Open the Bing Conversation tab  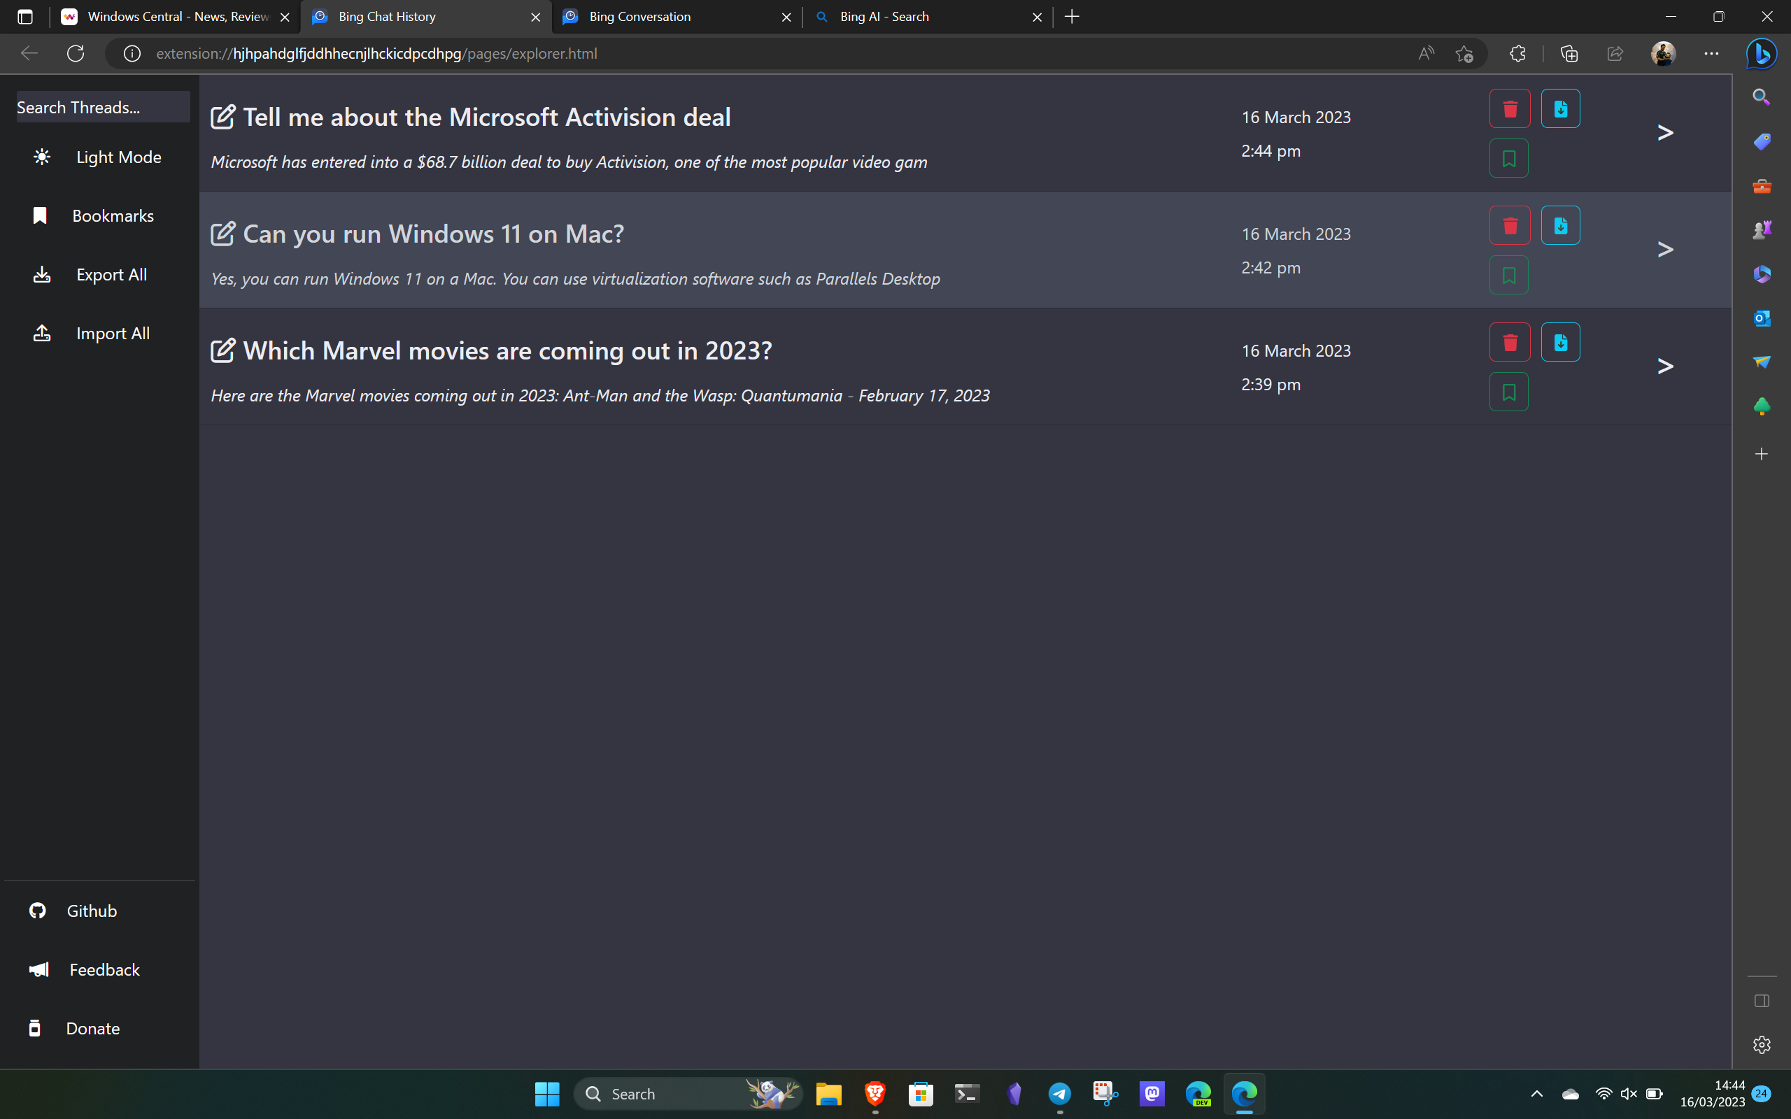pos(674,17)
